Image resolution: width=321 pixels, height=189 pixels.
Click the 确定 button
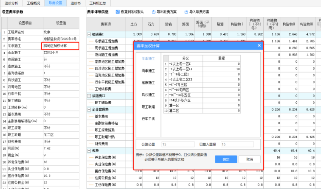tap(226, 159)
